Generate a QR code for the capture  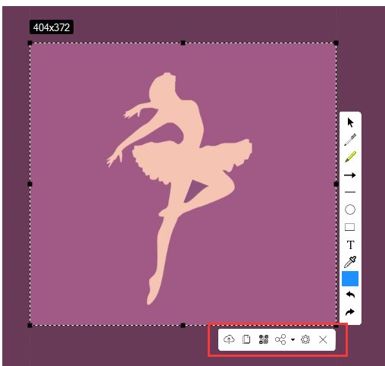[x=264, y=339]
